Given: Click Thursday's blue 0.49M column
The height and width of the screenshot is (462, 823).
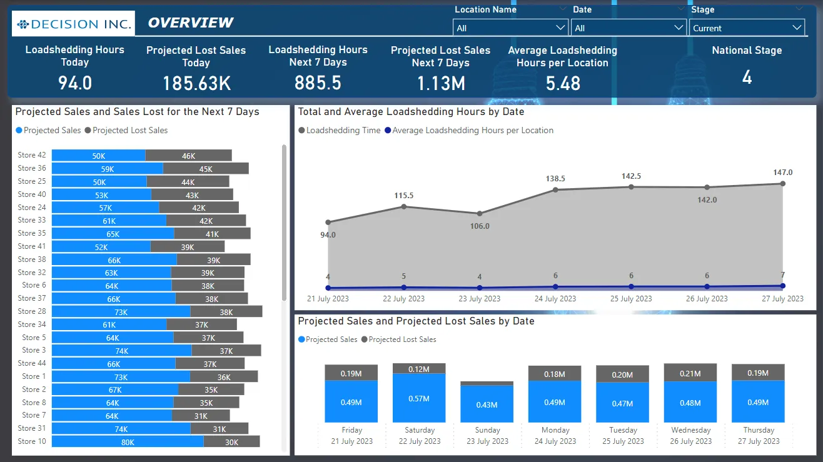Looking at the screenshot, I should click(x=759, y=402).
